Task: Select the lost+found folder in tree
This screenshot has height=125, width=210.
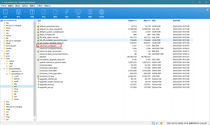Action: (11, 46)
